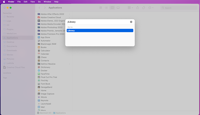The width and height of the screenshot is (200, 115).
Task: Open the File menu
Action: [x=19, y=2]
